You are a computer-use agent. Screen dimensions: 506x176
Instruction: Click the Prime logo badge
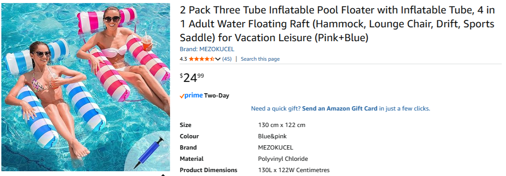point(191,95)
